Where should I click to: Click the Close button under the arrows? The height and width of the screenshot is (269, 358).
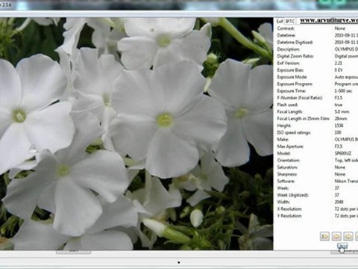click(x=342, y=246)
